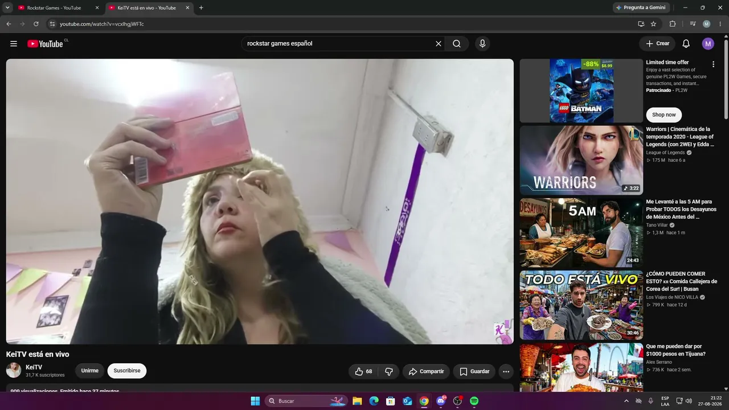729x410 pixels.
Task: Open the 5 AM desayunos video thumbnail
Action: (x=581, y=233)
